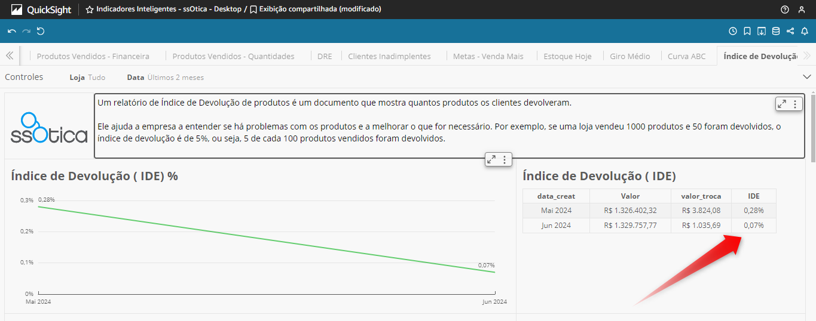Click the redo arrow icon
The image size is (816, 321).
point(26,31)
